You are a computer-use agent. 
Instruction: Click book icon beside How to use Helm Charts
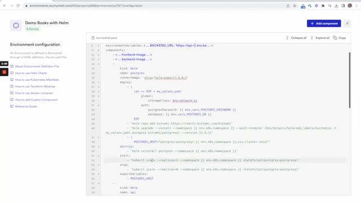(12, 73)
